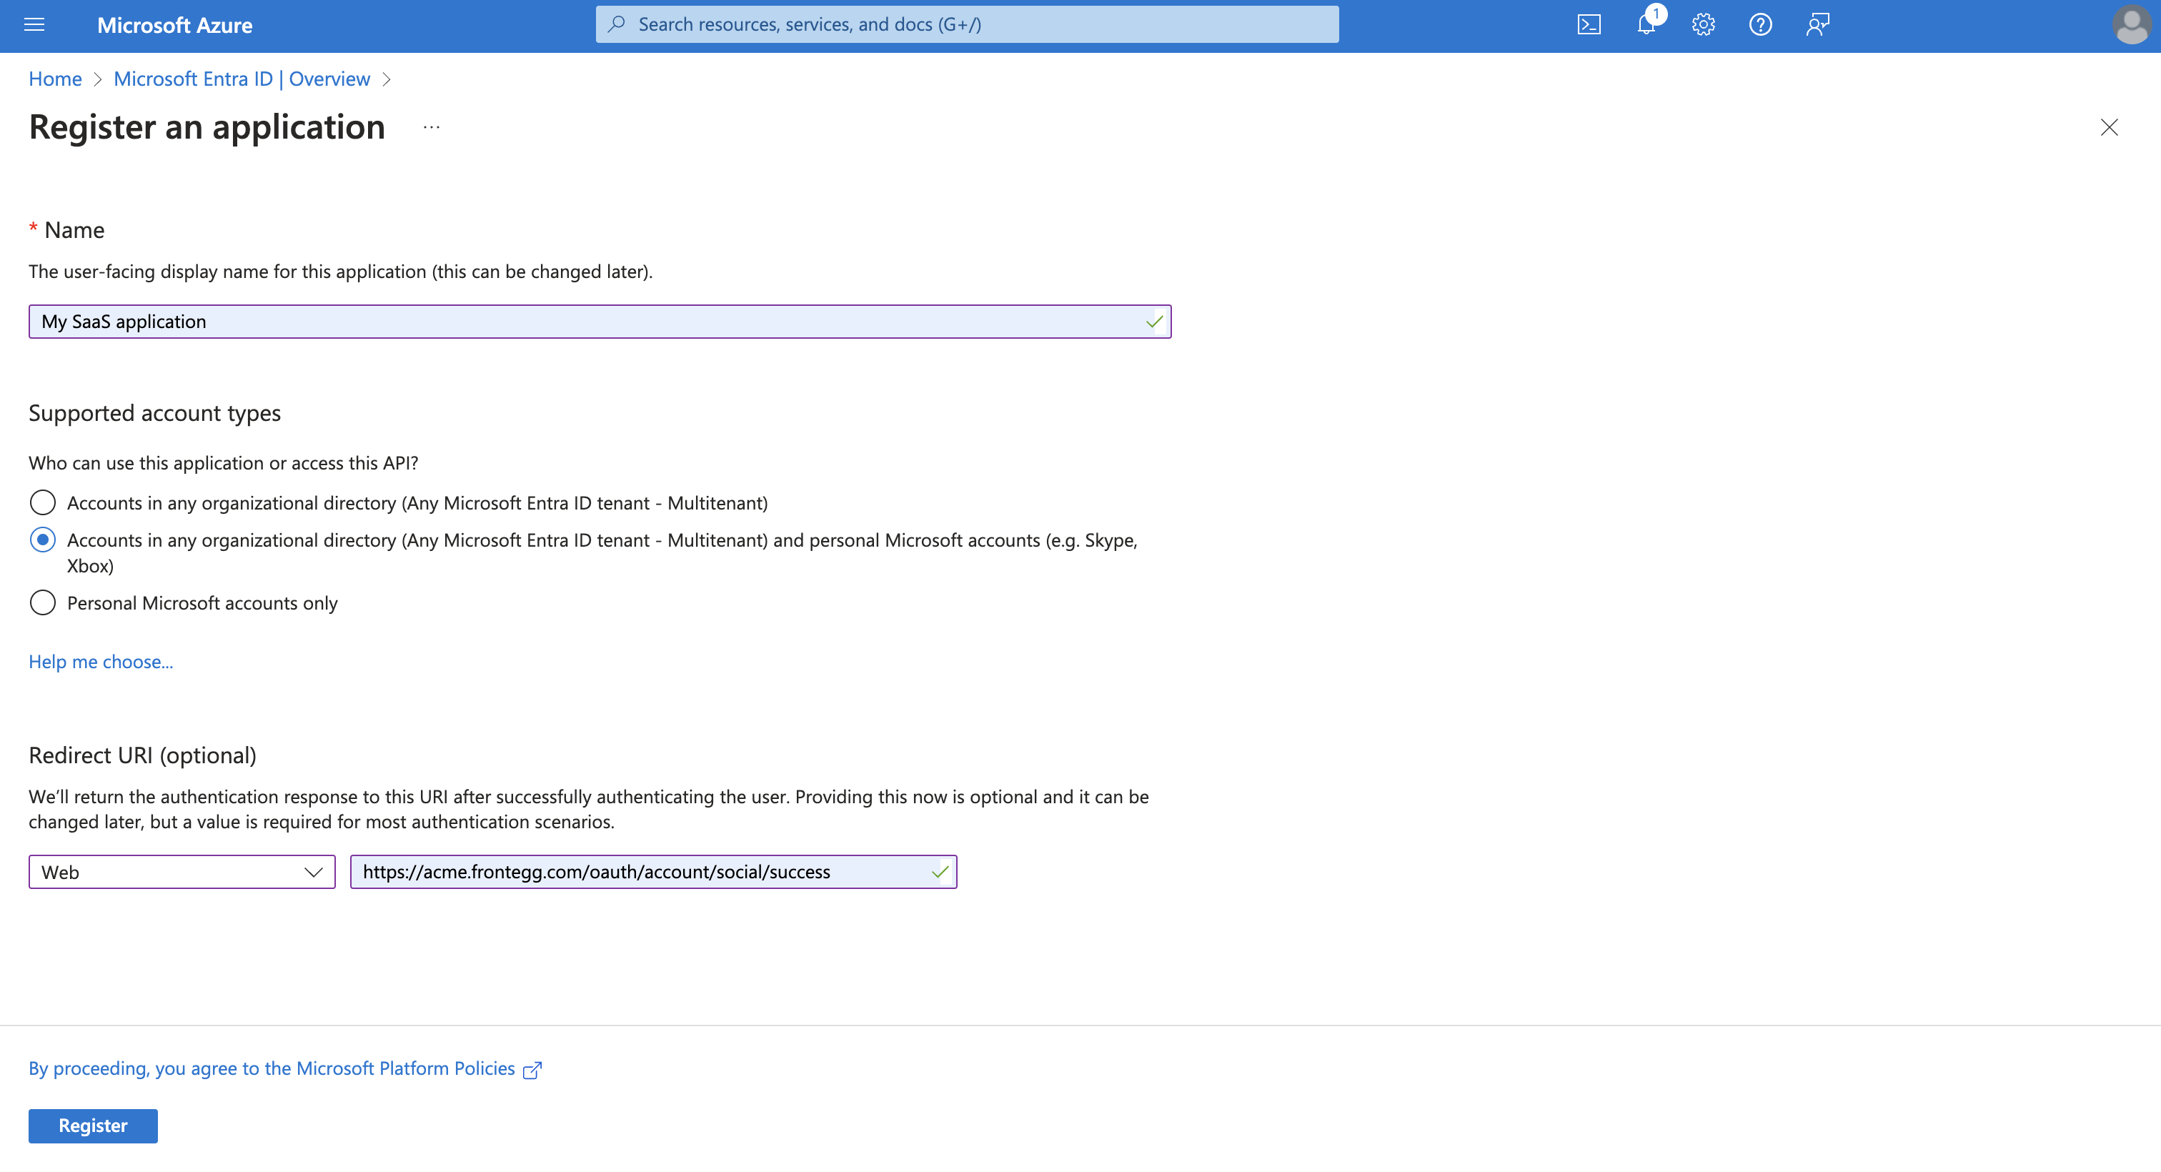Navigate to Home via breadcrumb
This screenshot has height=1172, width=2161.
[54, 78]
